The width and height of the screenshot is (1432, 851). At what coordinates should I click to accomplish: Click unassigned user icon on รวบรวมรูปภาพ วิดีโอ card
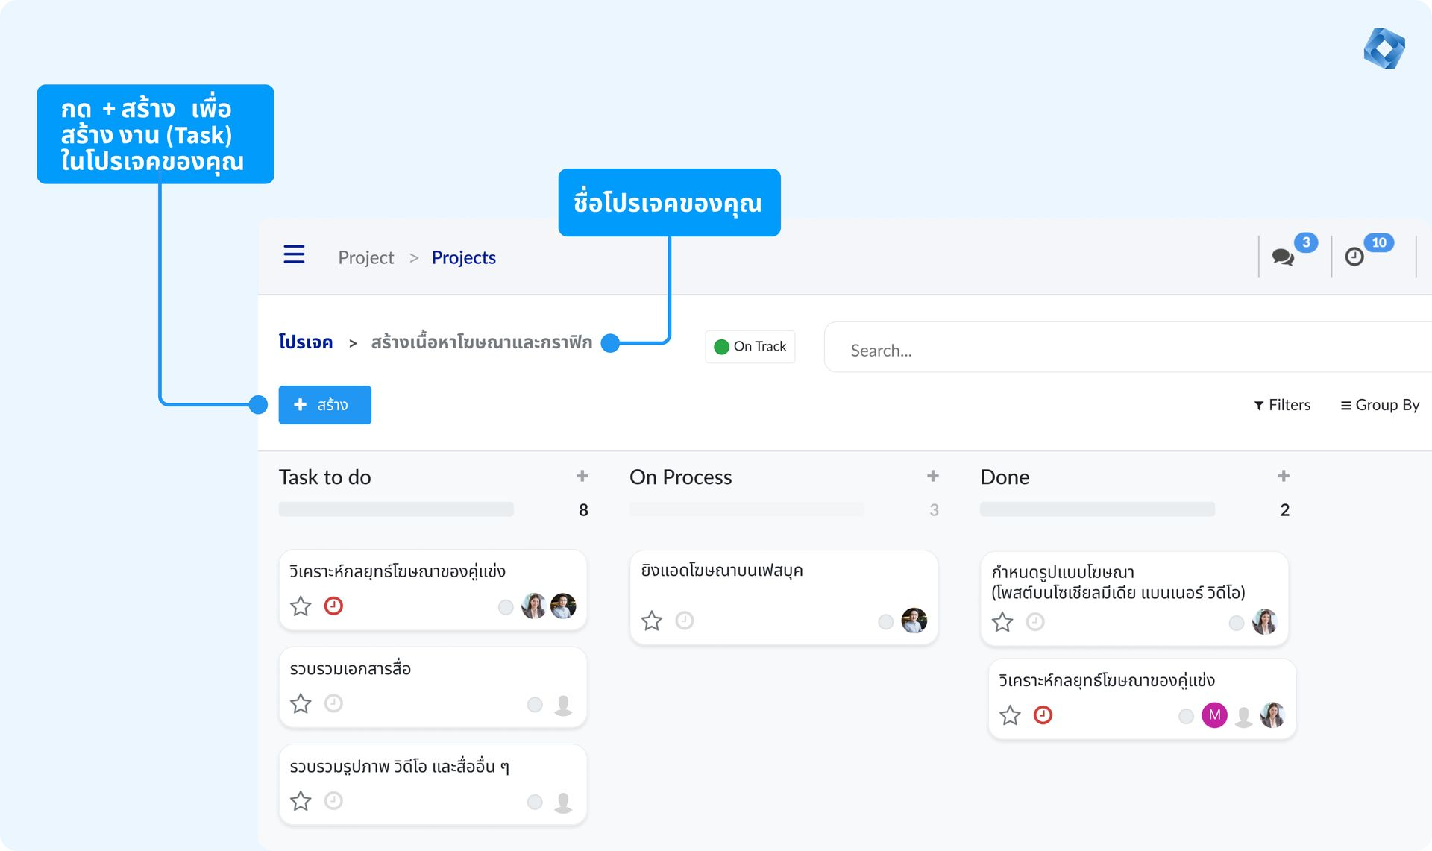click(563, 803)
